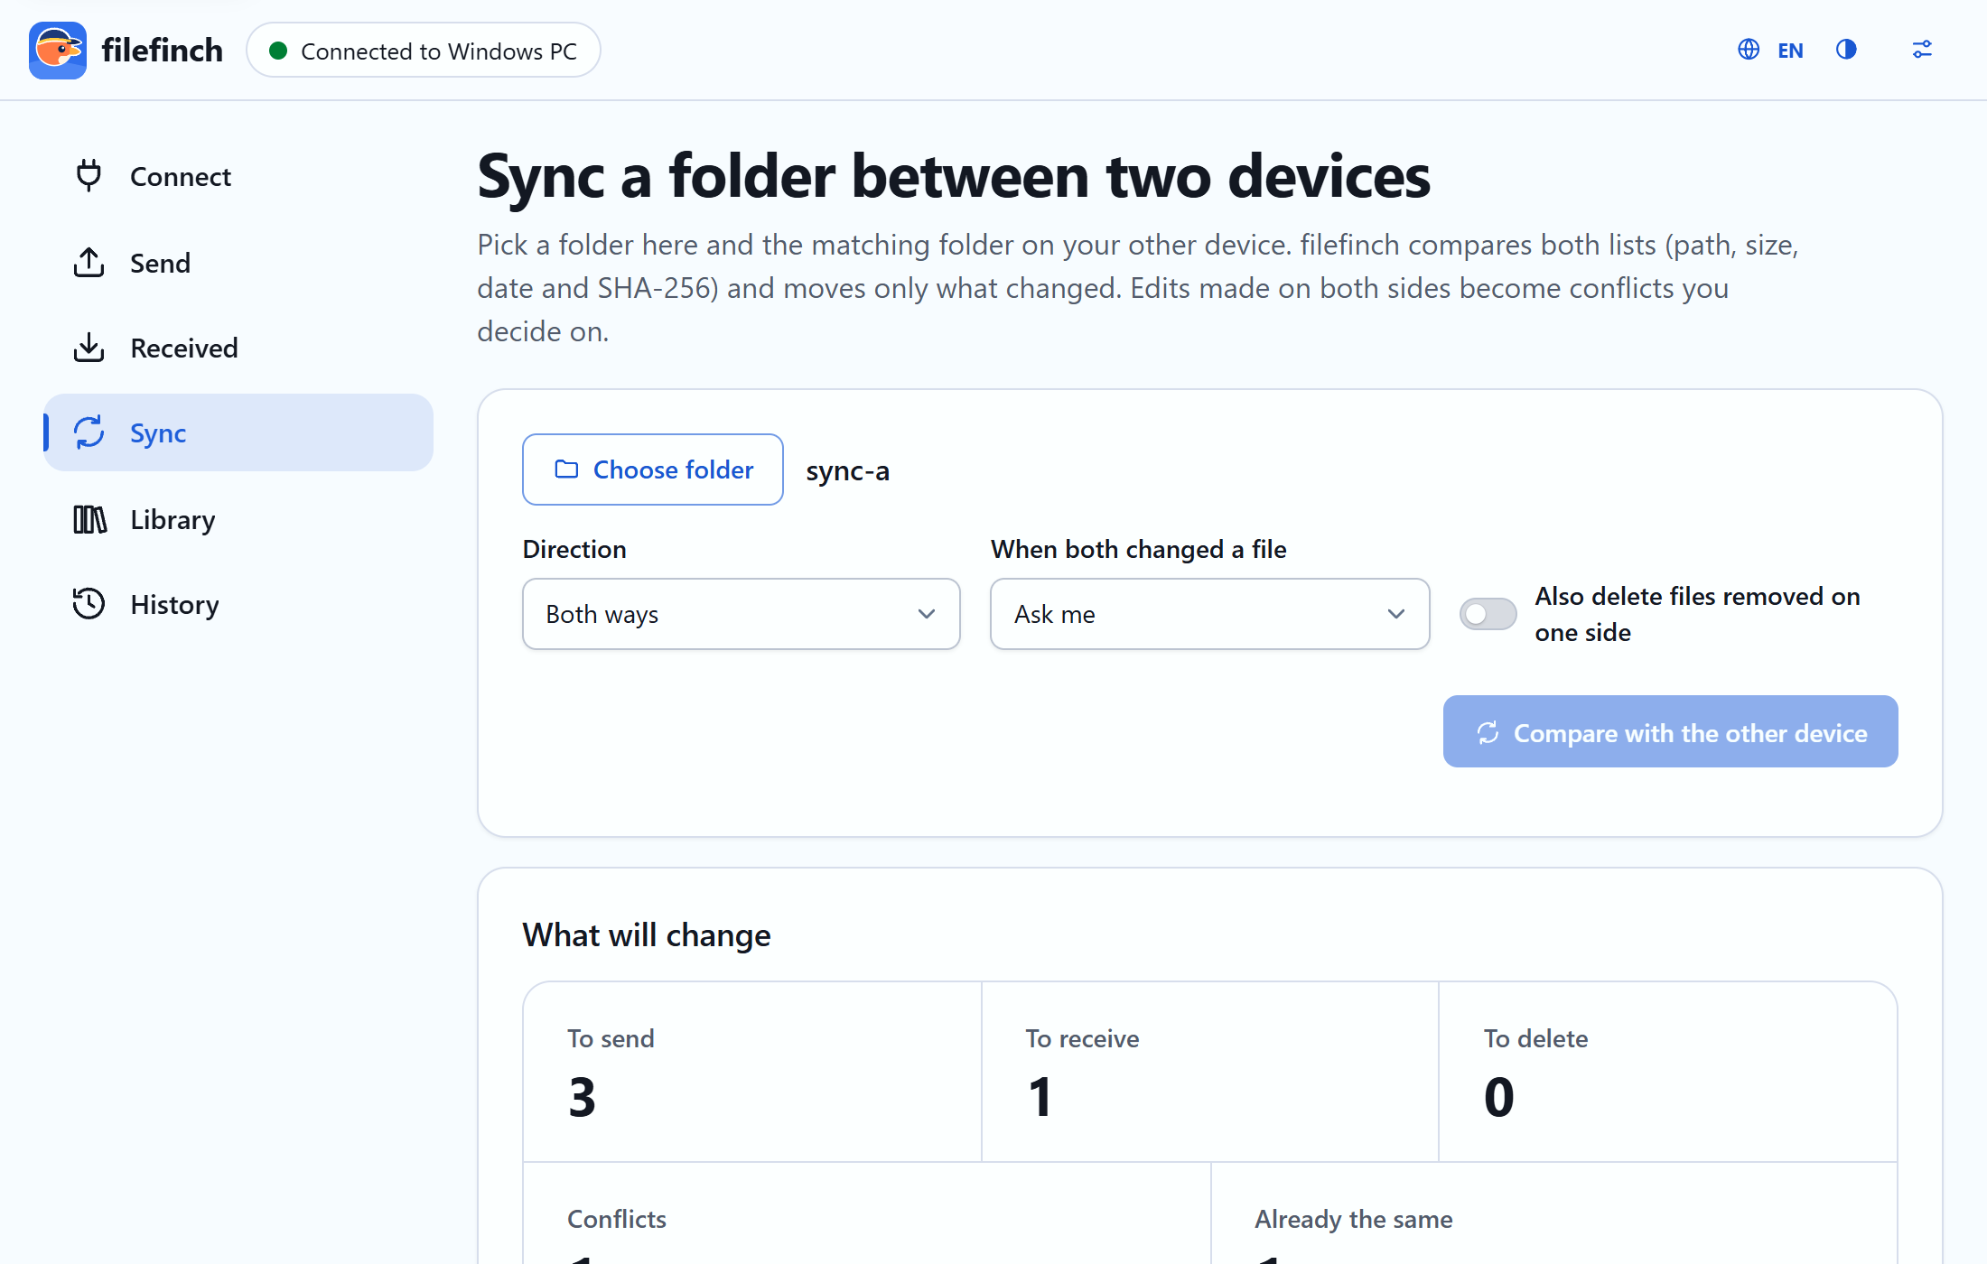
Task: Open the Connect page
Action: point(238,176)
